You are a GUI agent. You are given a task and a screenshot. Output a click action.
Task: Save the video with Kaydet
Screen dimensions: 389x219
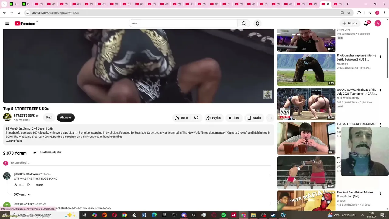tap(254, 118)
